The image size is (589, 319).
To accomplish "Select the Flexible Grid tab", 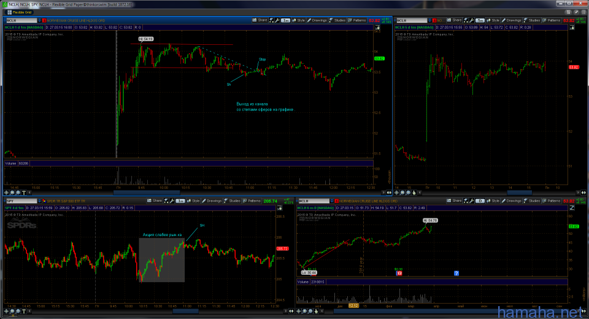I will tap(20, 12).
